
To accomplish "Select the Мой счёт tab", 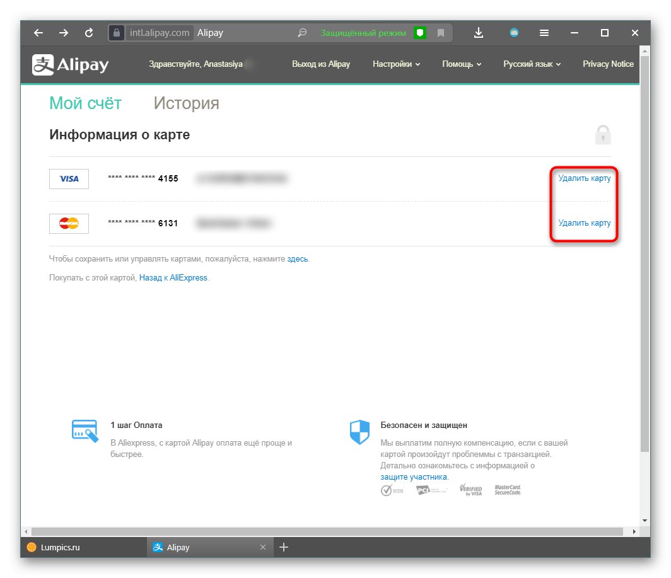I will click(x=85, y=103).
